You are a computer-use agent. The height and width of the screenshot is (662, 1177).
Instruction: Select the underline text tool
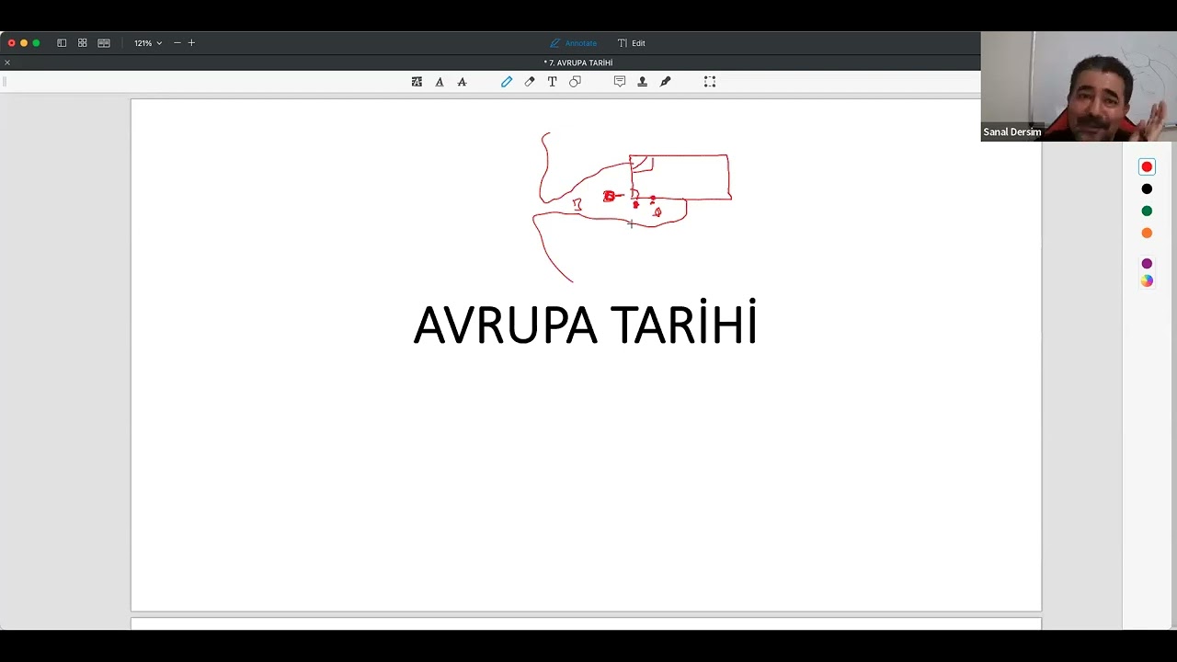point(440,82)
